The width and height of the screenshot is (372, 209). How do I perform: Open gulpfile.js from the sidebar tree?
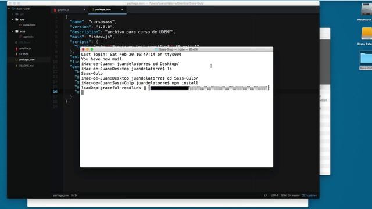click(25, 48)
